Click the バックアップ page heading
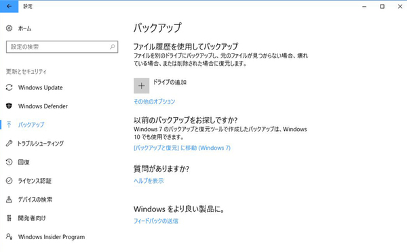Viewport: 407px width, 252px height. pos(157,28)
